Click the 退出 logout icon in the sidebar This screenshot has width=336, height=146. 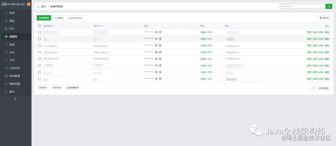click(6, 92)
